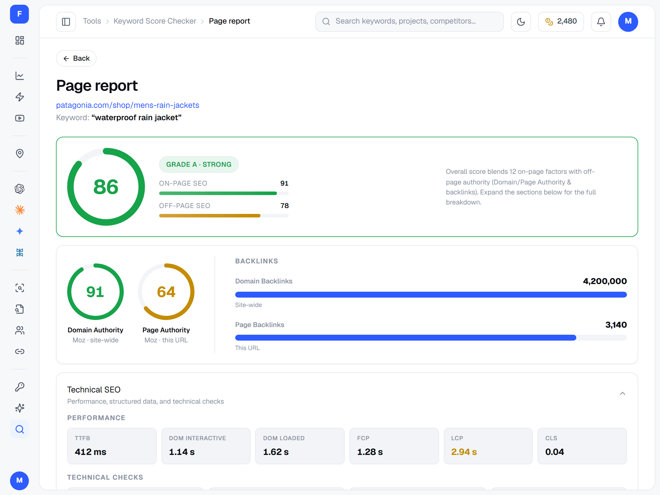
Task: Open the ChatGPT knot logo sidebar icon
Action: tap(20, 189)
